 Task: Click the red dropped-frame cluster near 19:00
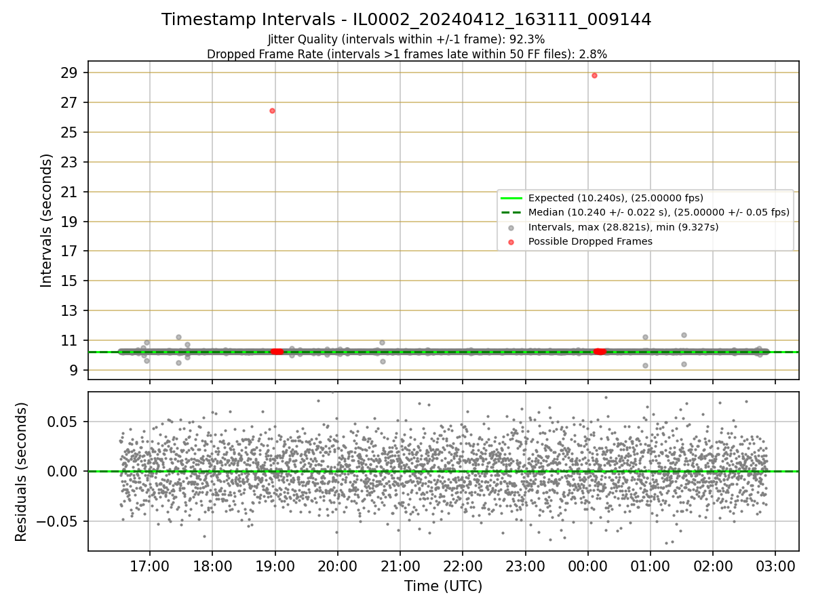[x=277, y=351]
